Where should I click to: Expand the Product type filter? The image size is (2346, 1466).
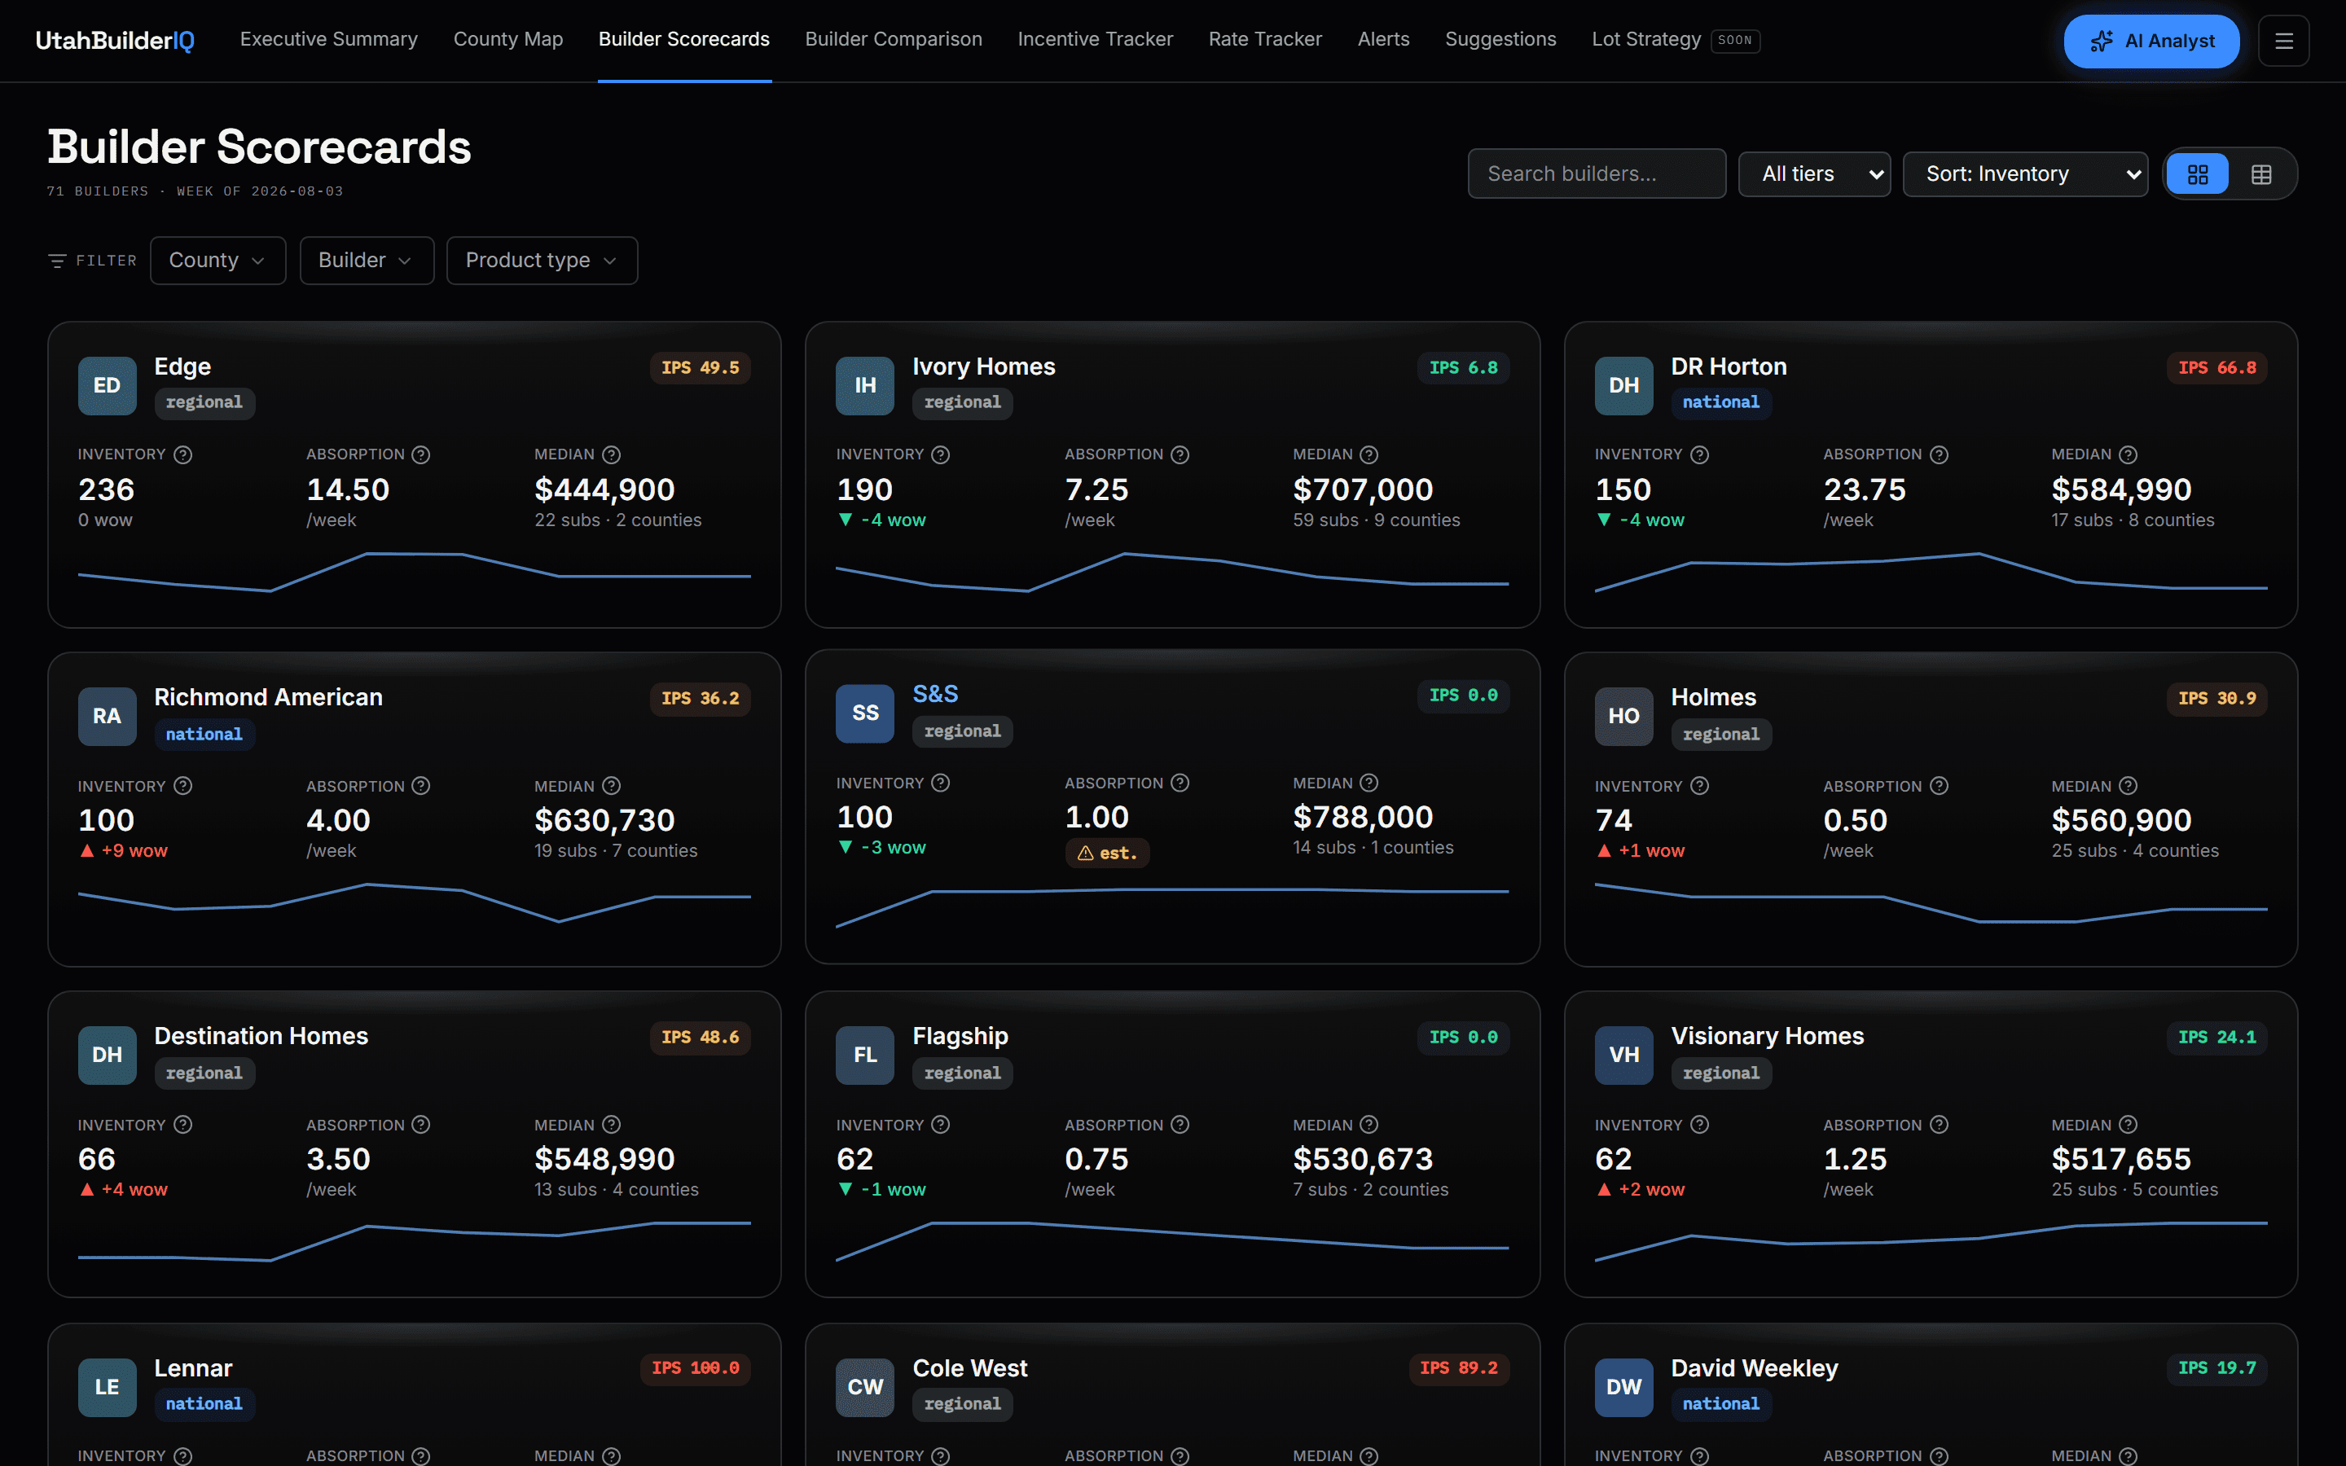pos(542,261)
